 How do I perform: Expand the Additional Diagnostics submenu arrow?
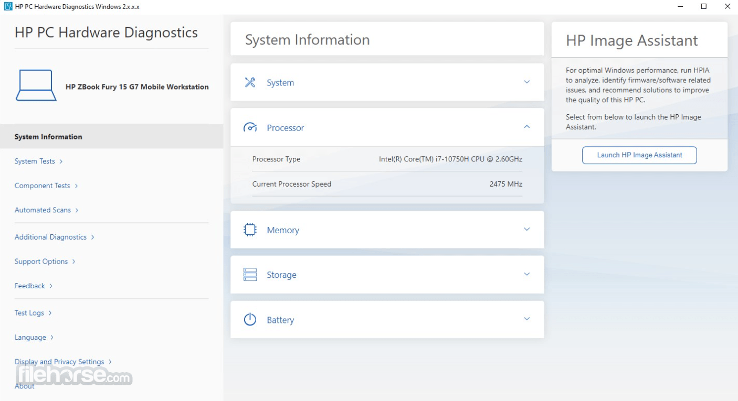[x=92, y=237]
